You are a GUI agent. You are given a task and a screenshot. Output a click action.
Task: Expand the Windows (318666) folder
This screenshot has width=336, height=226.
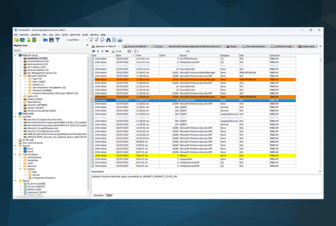25,91
